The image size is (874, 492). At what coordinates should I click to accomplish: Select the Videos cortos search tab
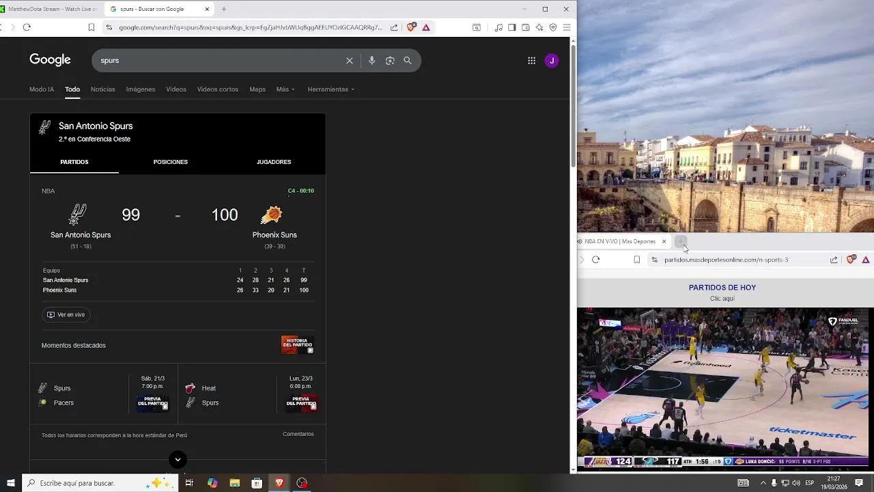(218, 90)
